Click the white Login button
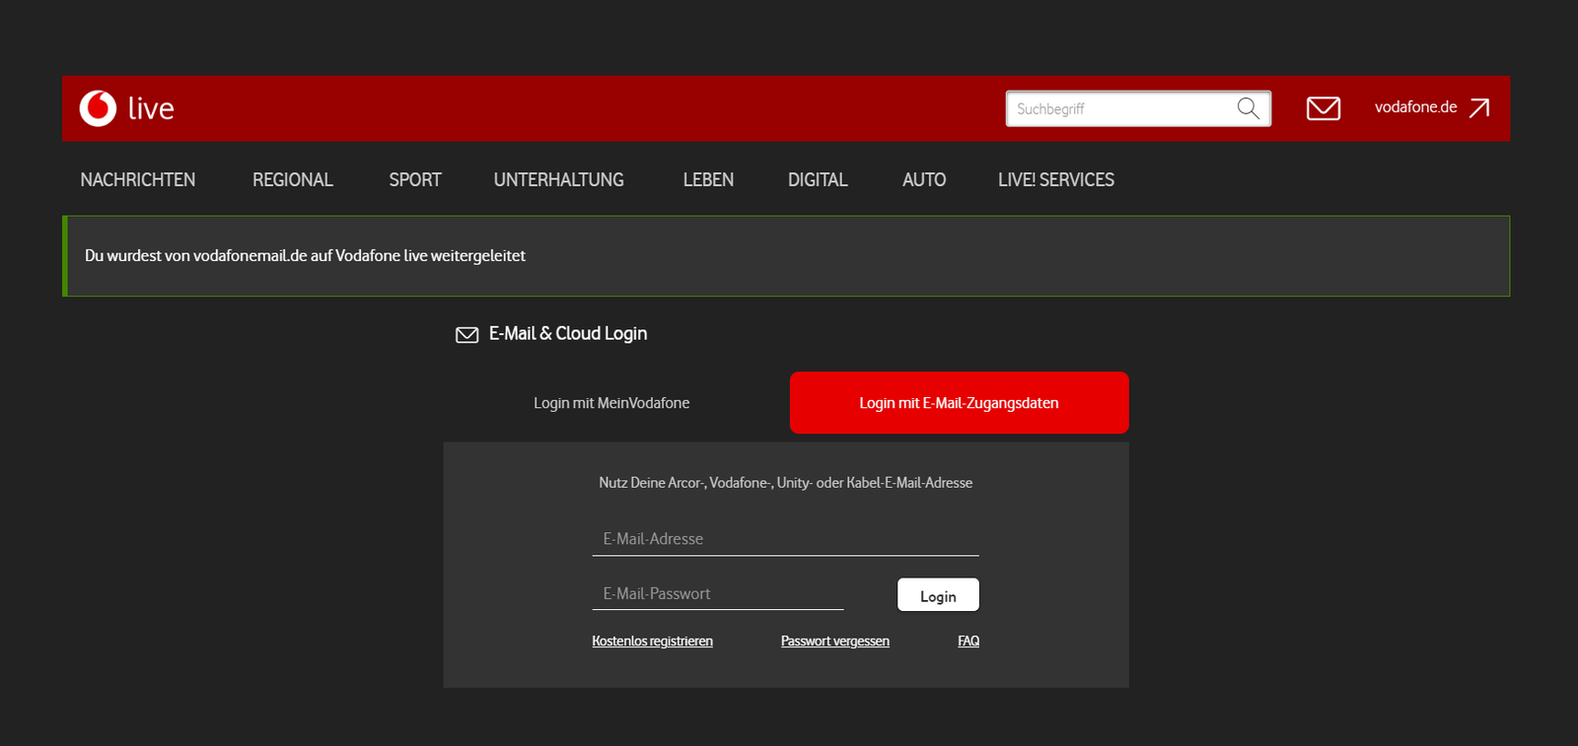The image size is (1578, 746). [x=938, y=595]
